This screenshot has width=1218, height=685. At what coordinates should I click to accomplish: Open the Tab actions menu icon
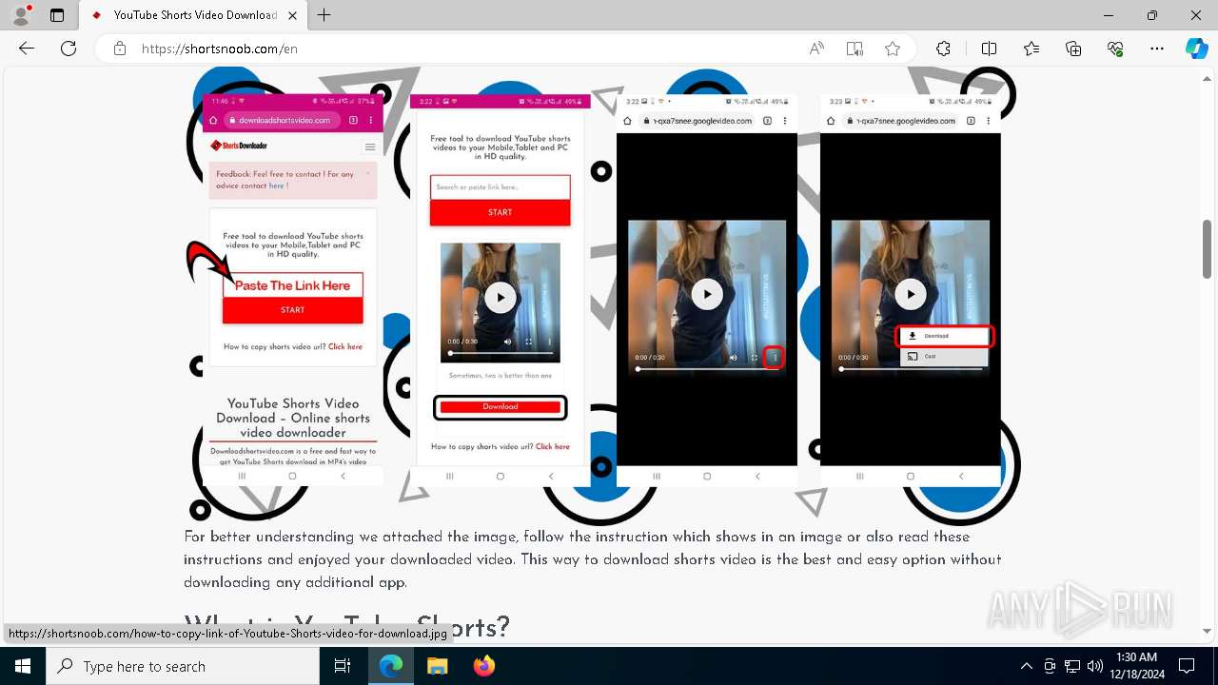[57, 15]
